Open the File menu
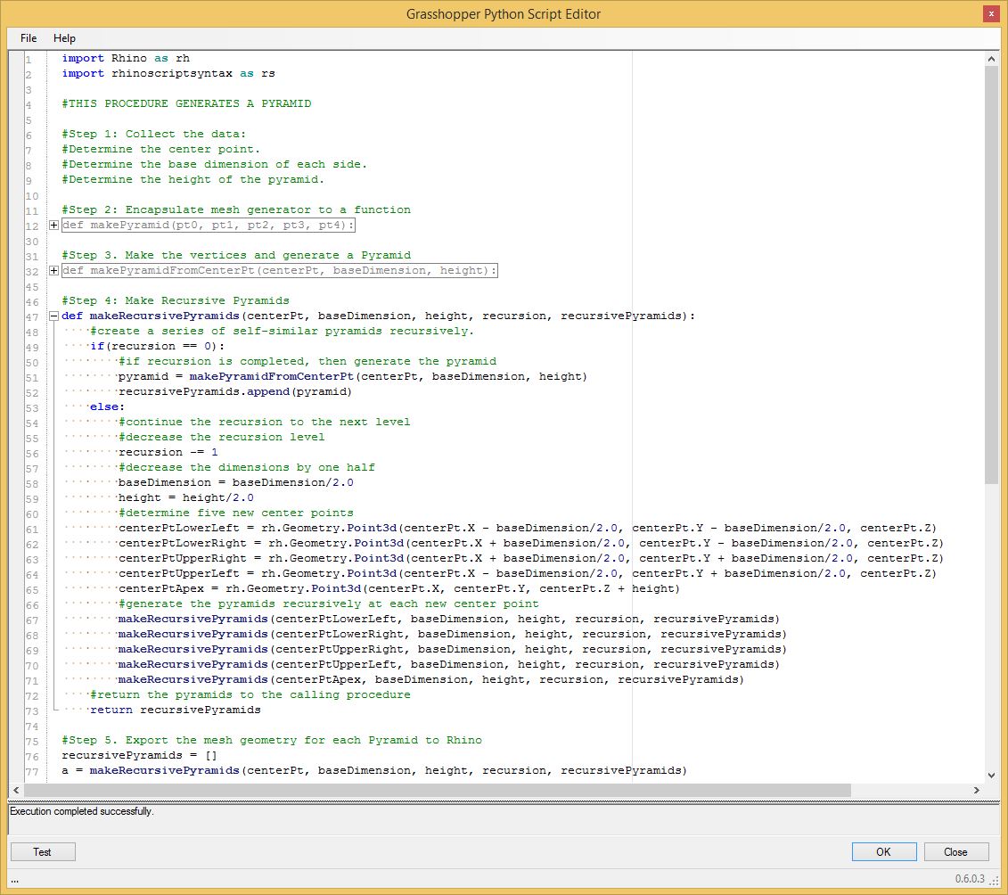The image size is (1008, 895). click(29, 38)
